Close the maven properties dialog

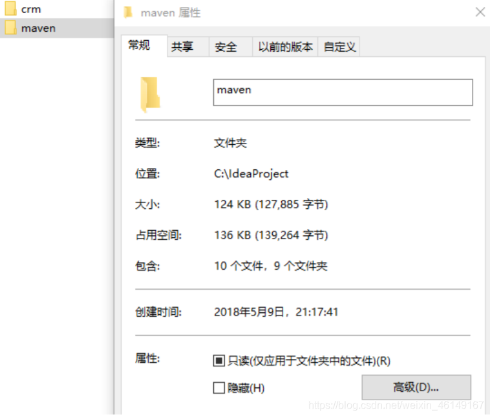480,12
